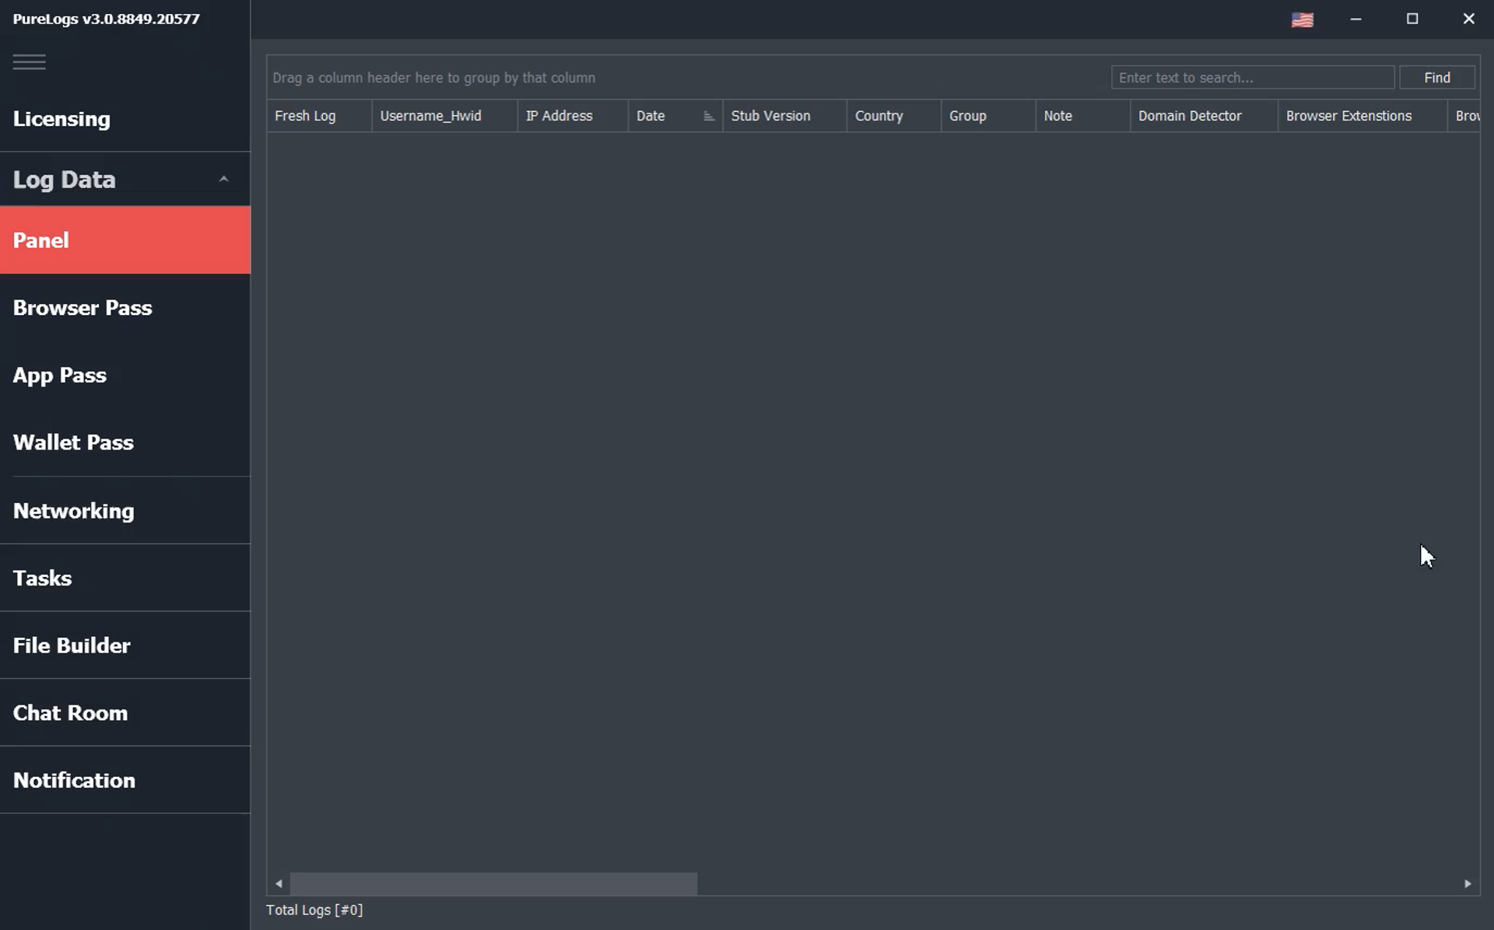Click the search text field
1494x930 pixels.
[x=1253, y=77]
